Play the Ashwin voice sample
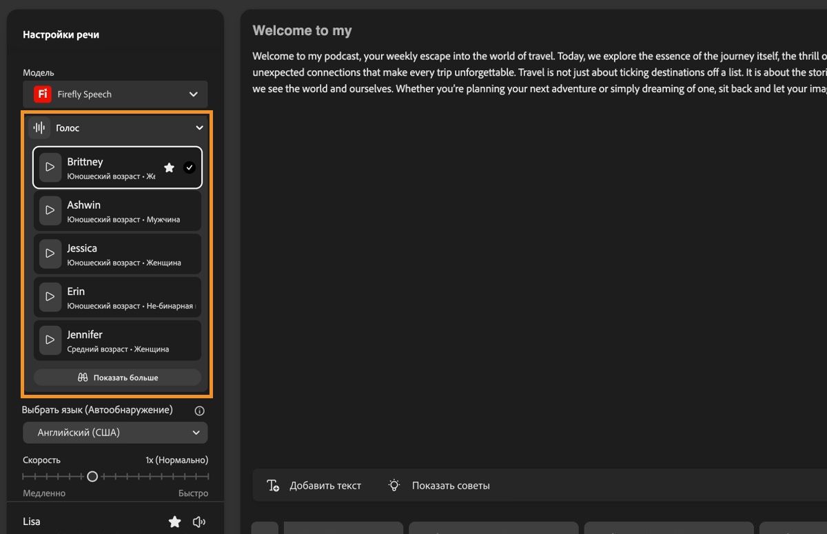827x534 pixels. pyautogui.click(x=50, y=210)
